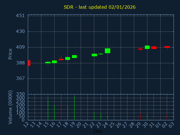Viewport: 180px width, 135px height.
Task: Select the green candlestick on day 22
Action: click(94, 55)
